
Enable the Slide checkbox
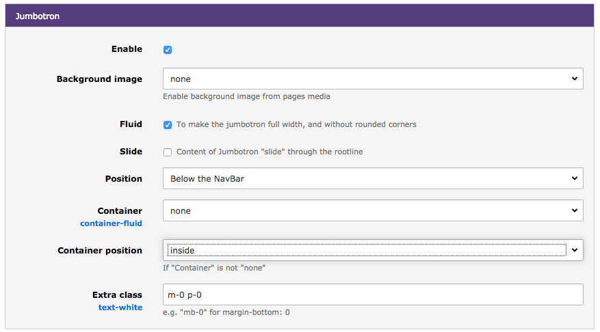168,152
